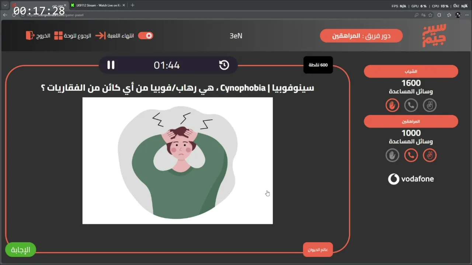The image size is (472, 265).
Task: Click the two-fingers helper for المراهقين team
Action: click(430, 155)
